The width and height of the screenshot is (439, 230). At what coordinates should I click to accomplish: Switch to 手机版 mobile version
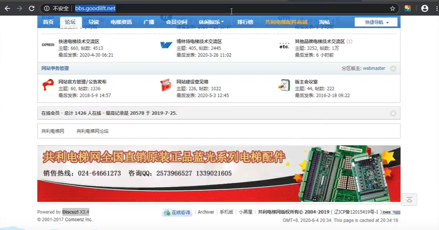point(226,212)
